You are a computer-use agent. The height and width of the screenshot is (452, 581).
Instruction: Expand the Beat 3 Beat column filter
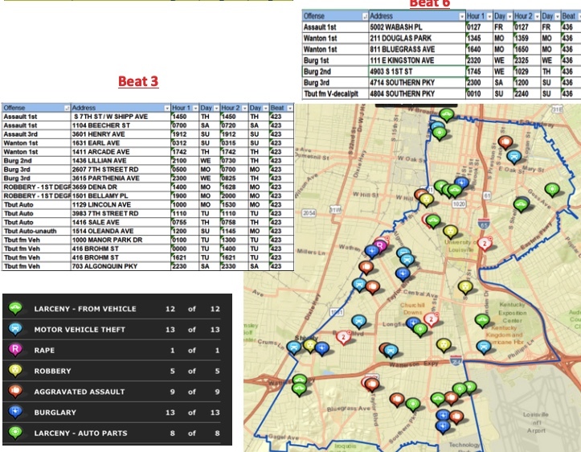tap(288, 108)
